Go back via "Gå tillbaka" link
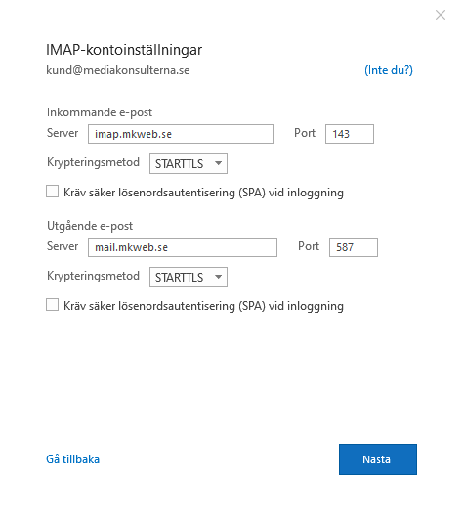 click(x=72, y=459)
